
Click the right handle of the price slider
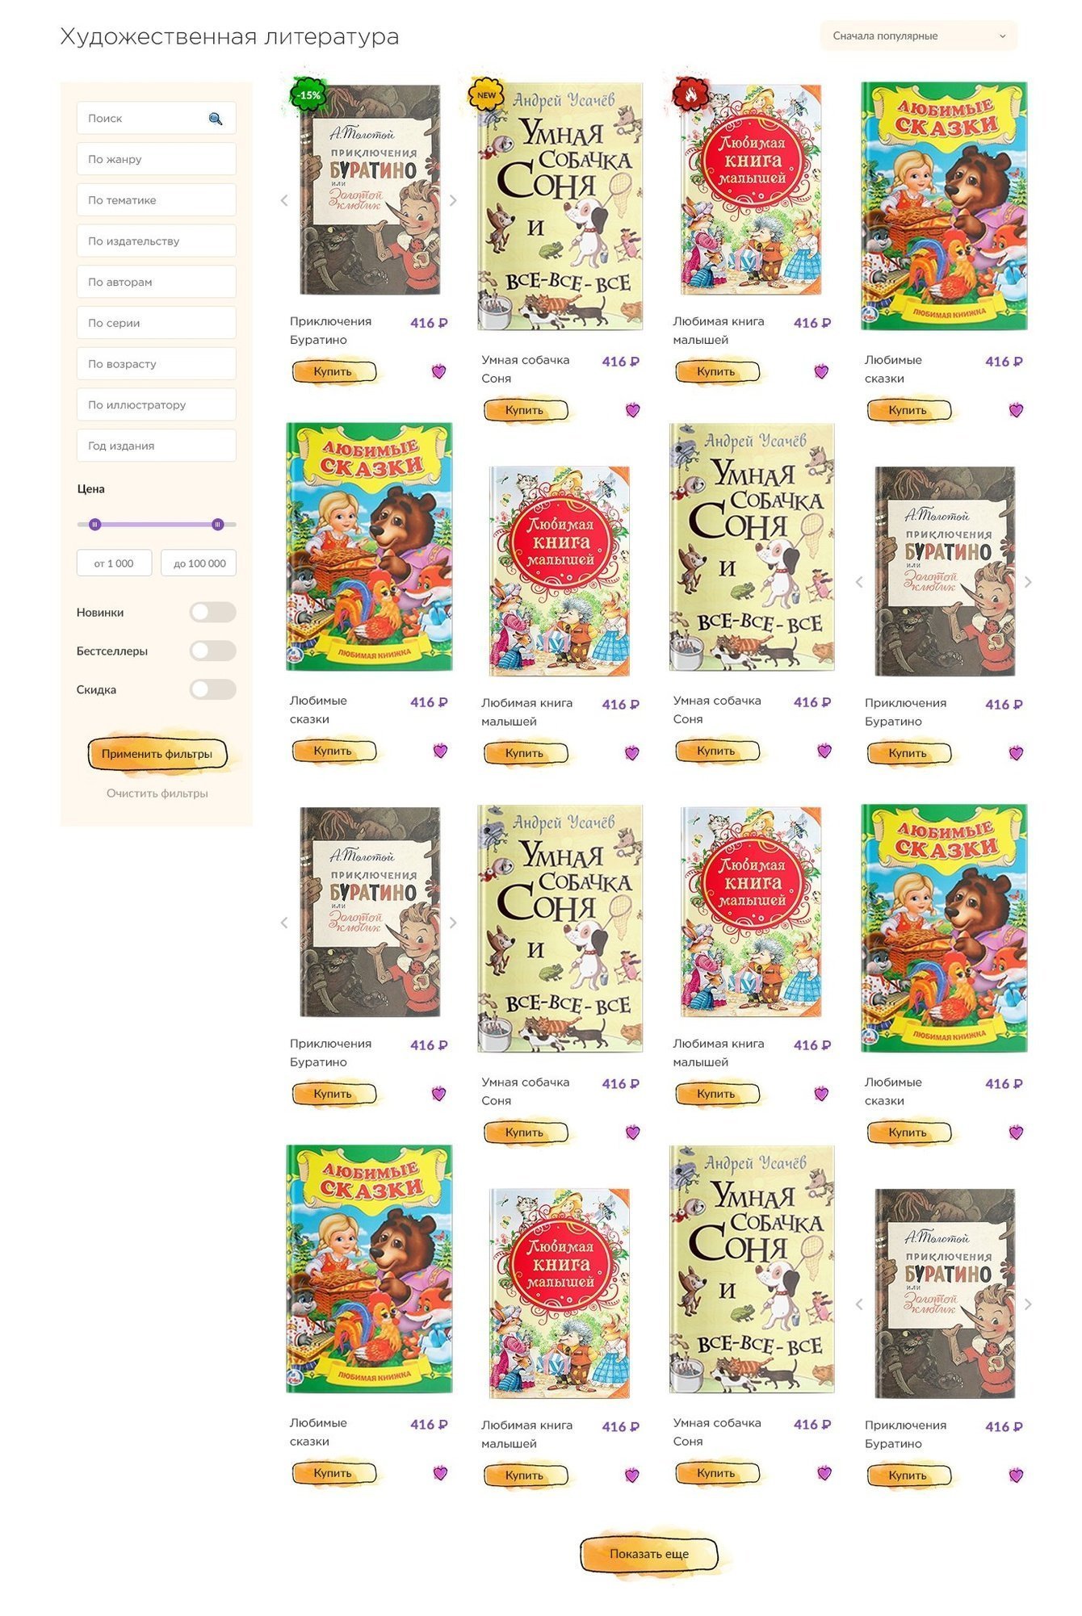point(217,525)
